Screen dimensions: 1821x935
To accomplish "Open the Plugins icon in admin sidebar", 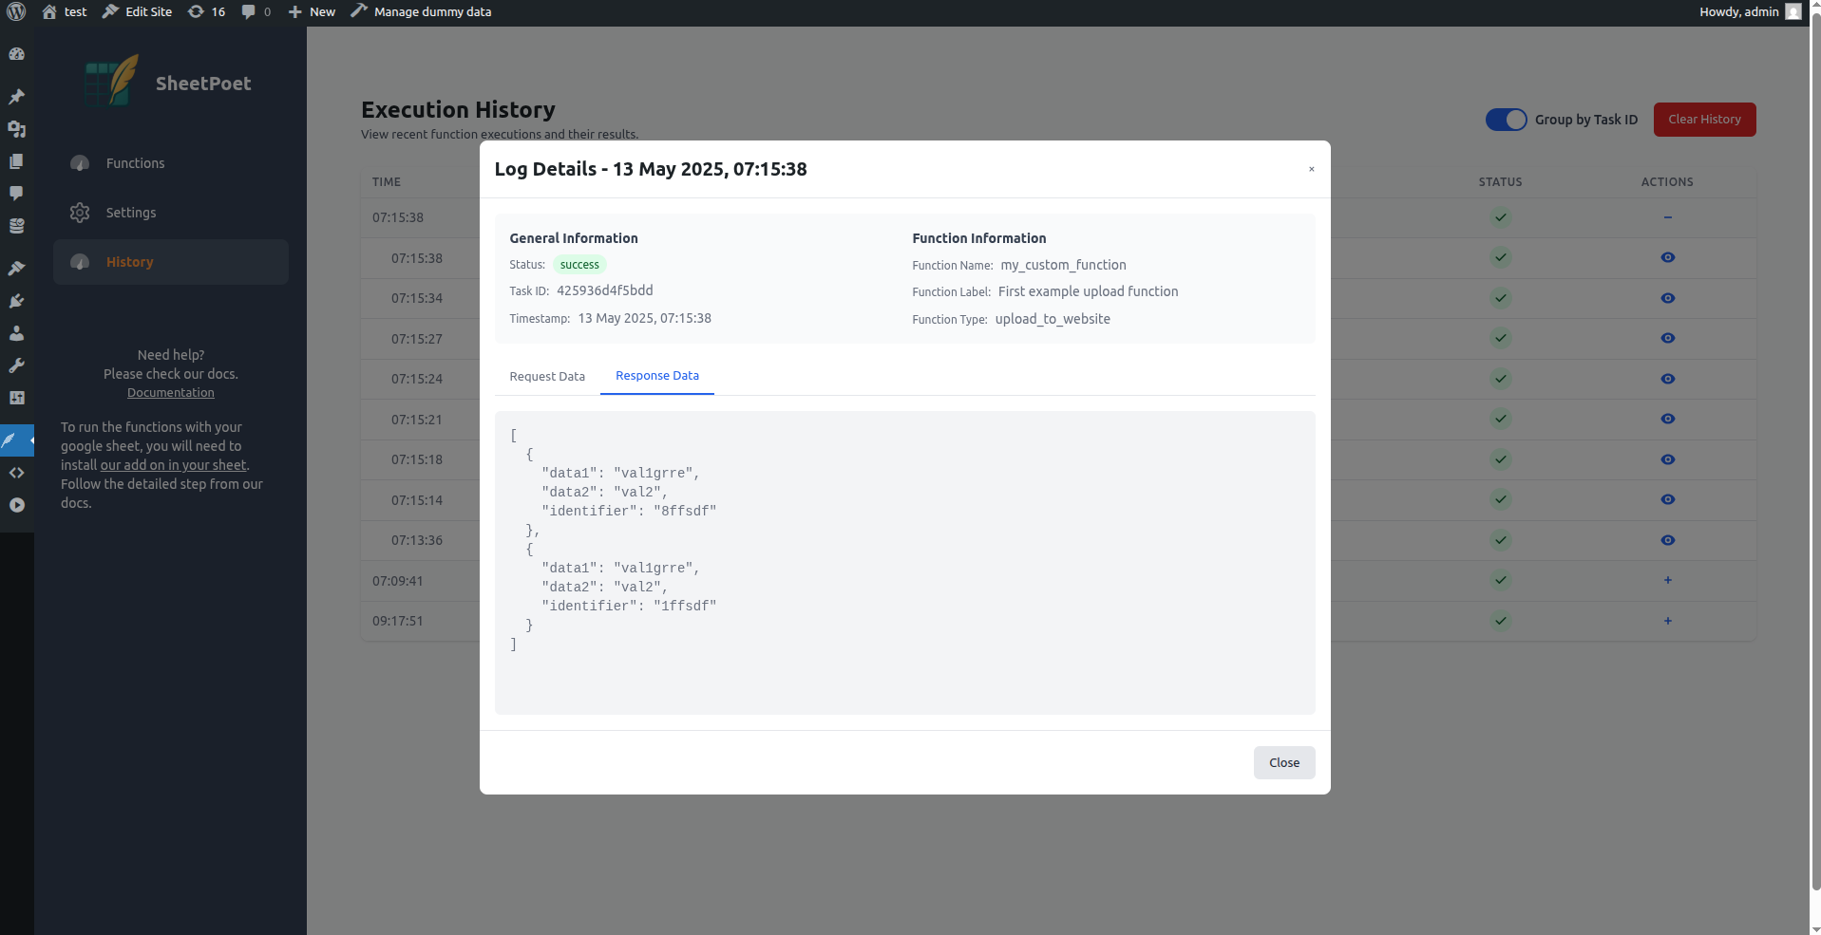I will pyautogui.click(x=16, y=301).
